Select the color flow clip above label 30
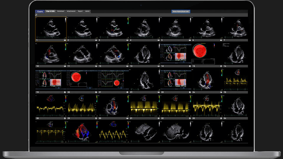This screenshot has height=159, width=283. [x=113, y=106]
